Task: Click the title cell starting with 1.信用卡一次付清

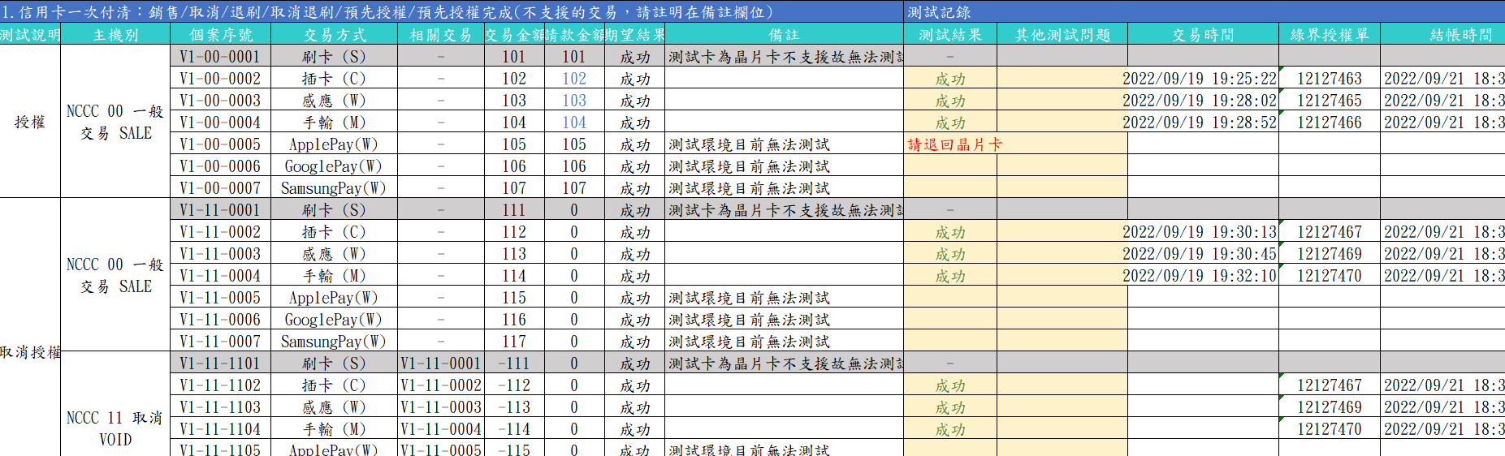Action: click(x=452, y=11)
